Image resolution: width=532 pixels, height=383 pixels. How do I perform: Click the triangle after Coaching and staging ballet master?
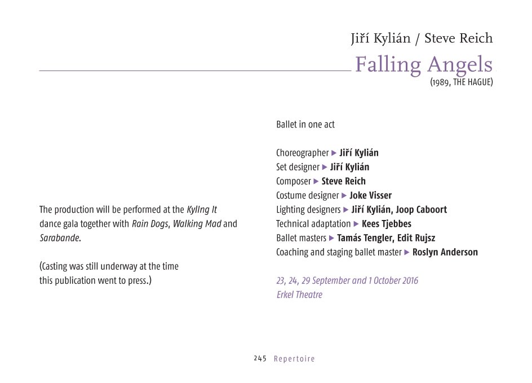coord(407,252)
